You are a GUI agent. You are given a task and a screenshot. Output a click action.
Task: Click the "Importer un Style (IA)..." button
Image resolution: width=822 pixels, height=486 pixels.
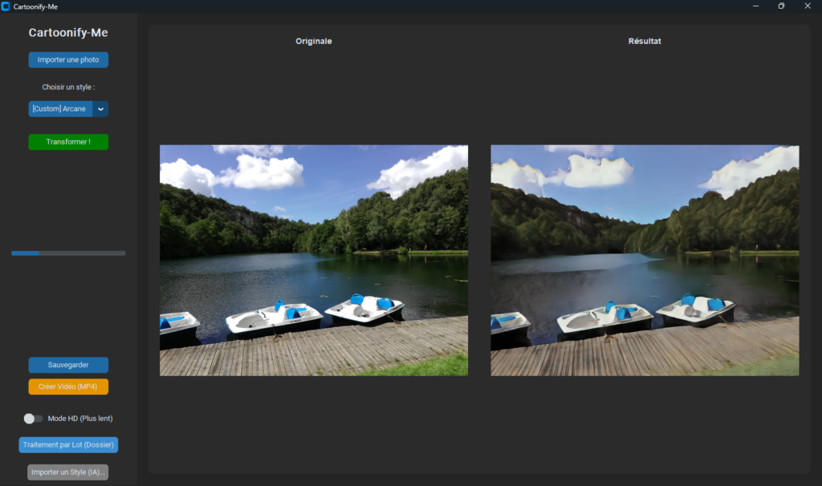click(68, 472)
